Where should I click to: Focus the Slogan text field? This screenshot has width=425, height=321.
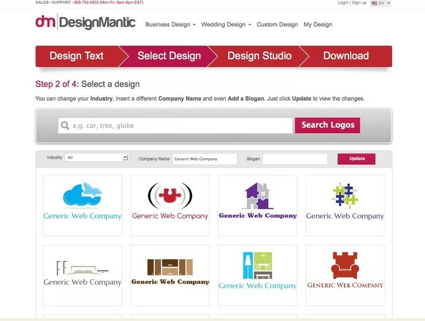tap(295, 159)
